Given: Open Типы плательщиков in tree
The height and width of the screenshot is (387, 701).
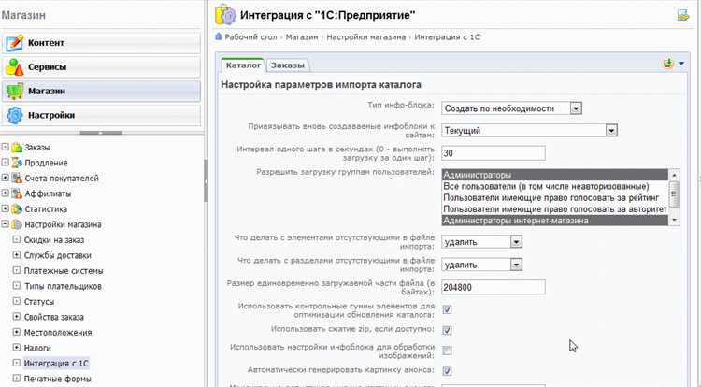Looking at the screenshot, I should click(x=63, y=286).
